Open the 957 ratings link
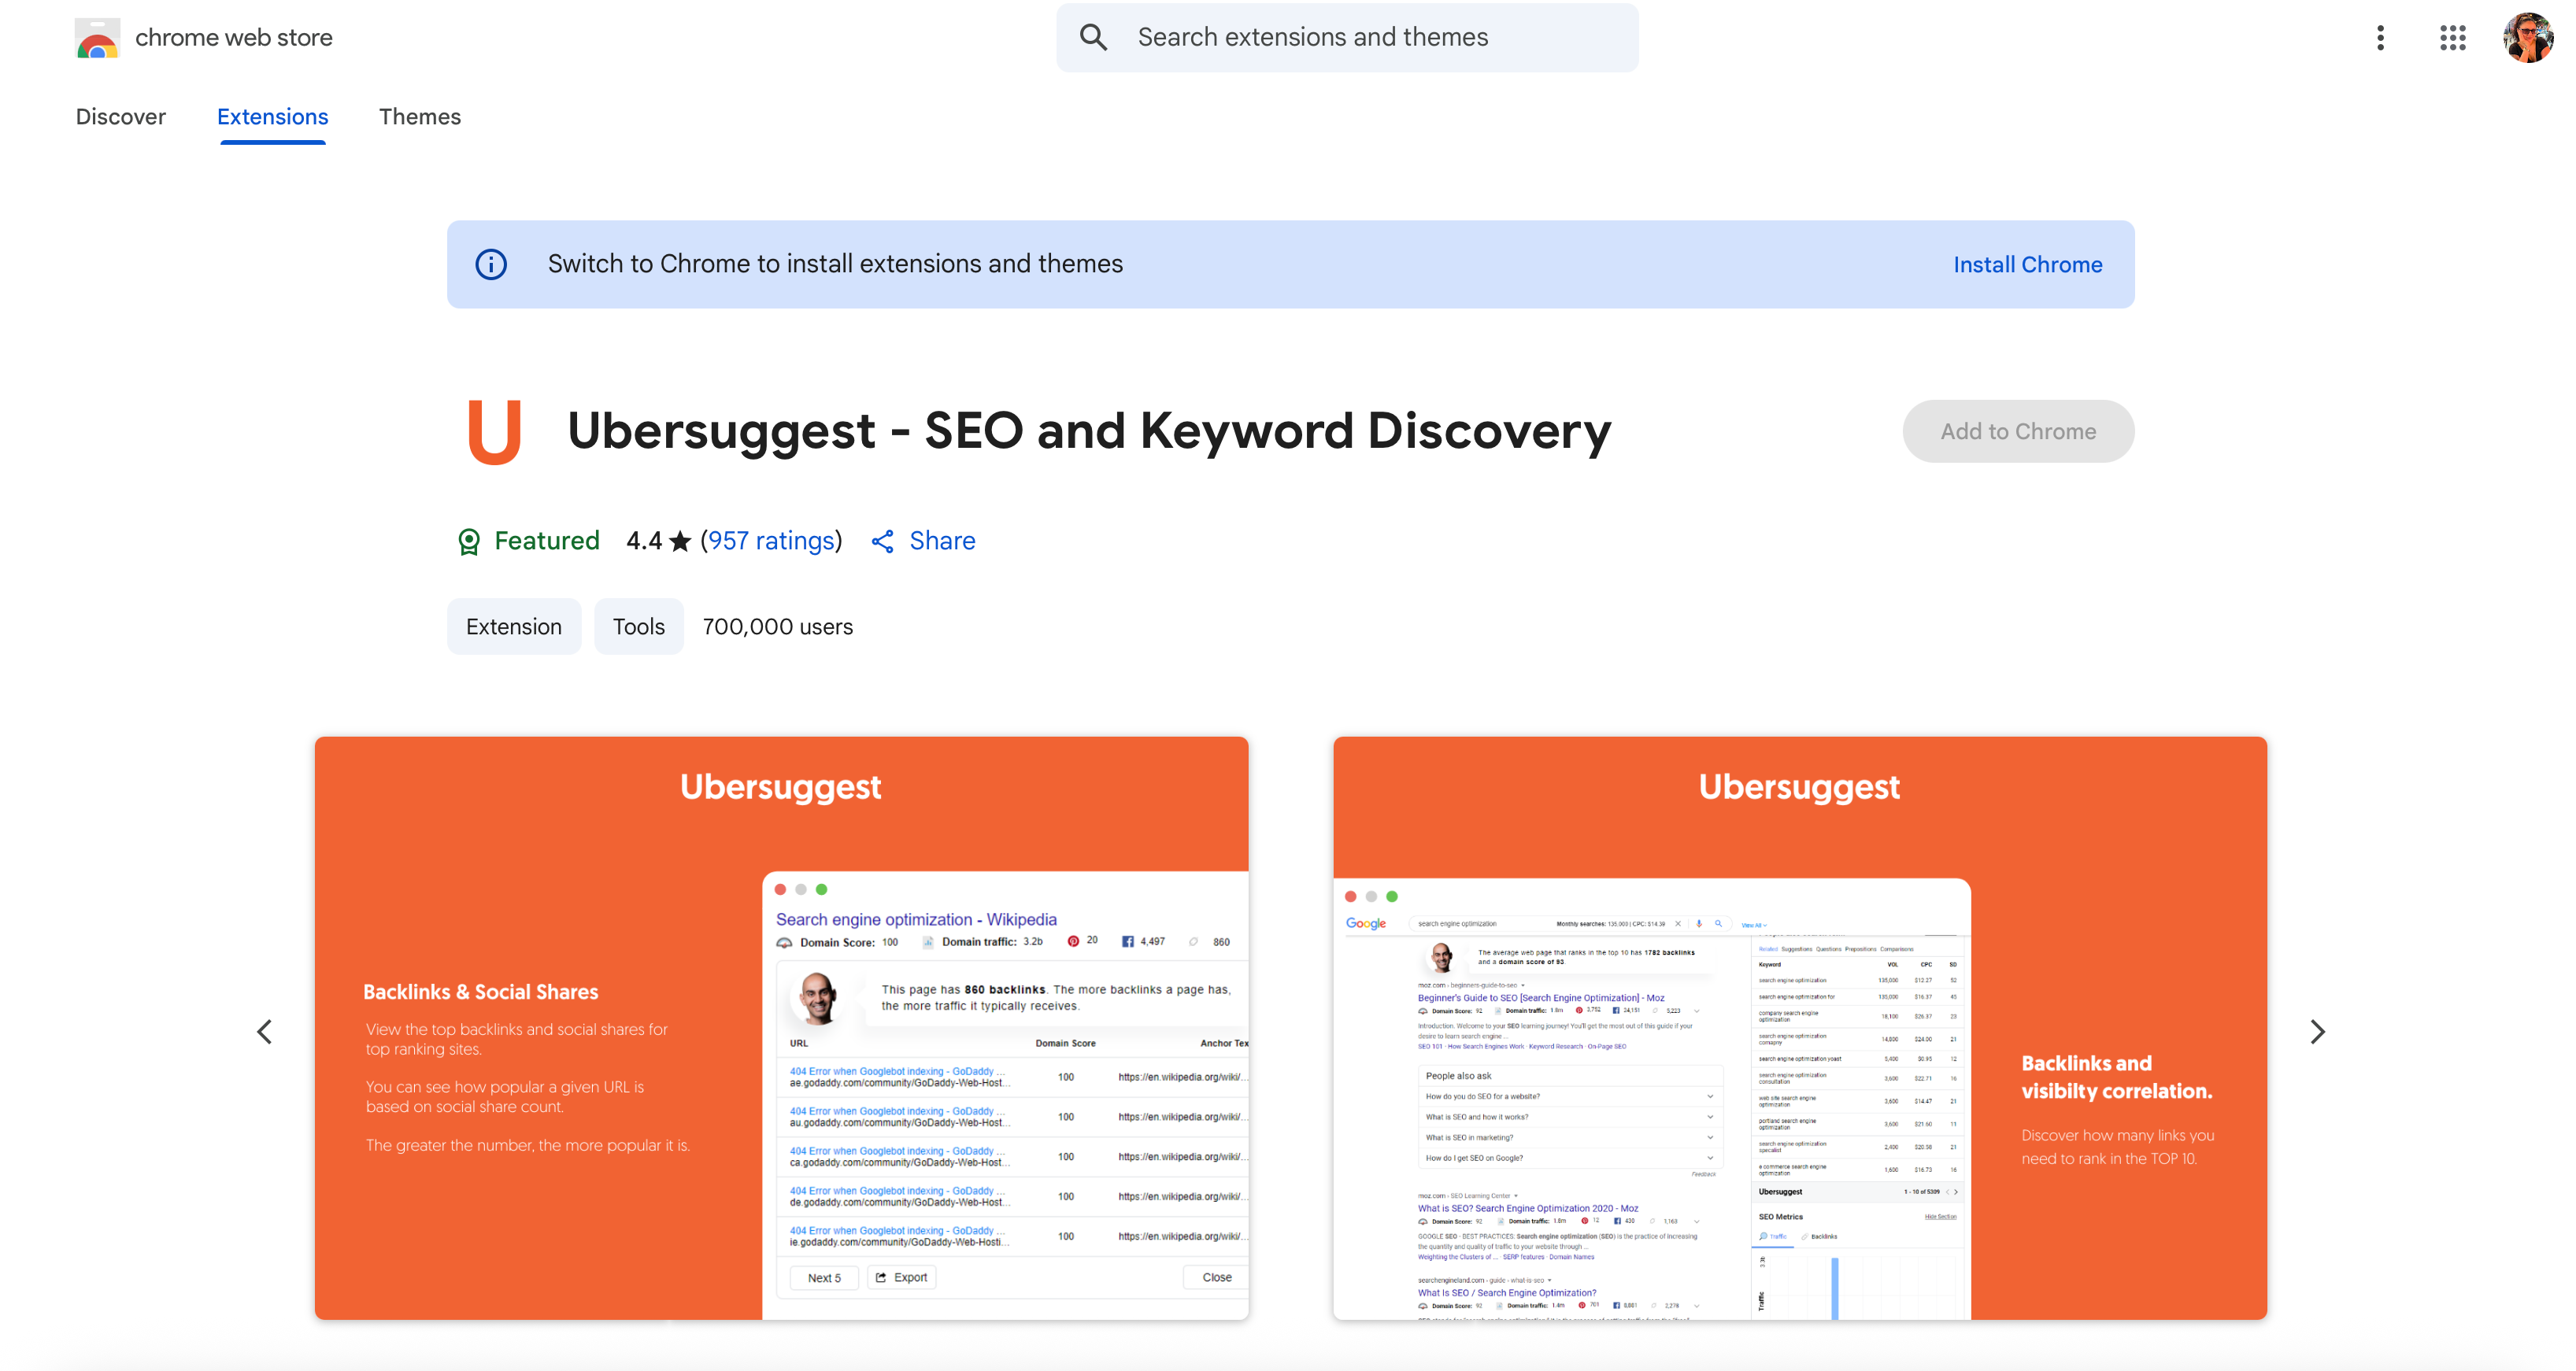The image size is (2576, 1371). tap(771, 541)
